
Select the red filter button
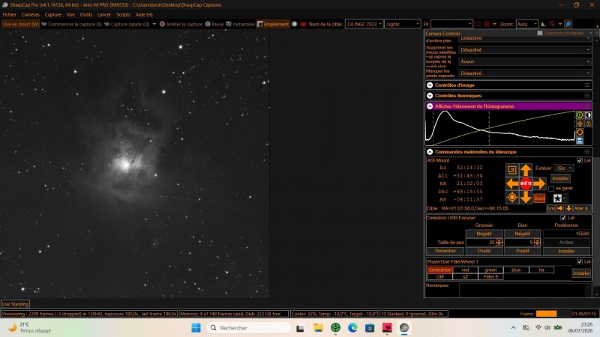click(x=465, y=270)
